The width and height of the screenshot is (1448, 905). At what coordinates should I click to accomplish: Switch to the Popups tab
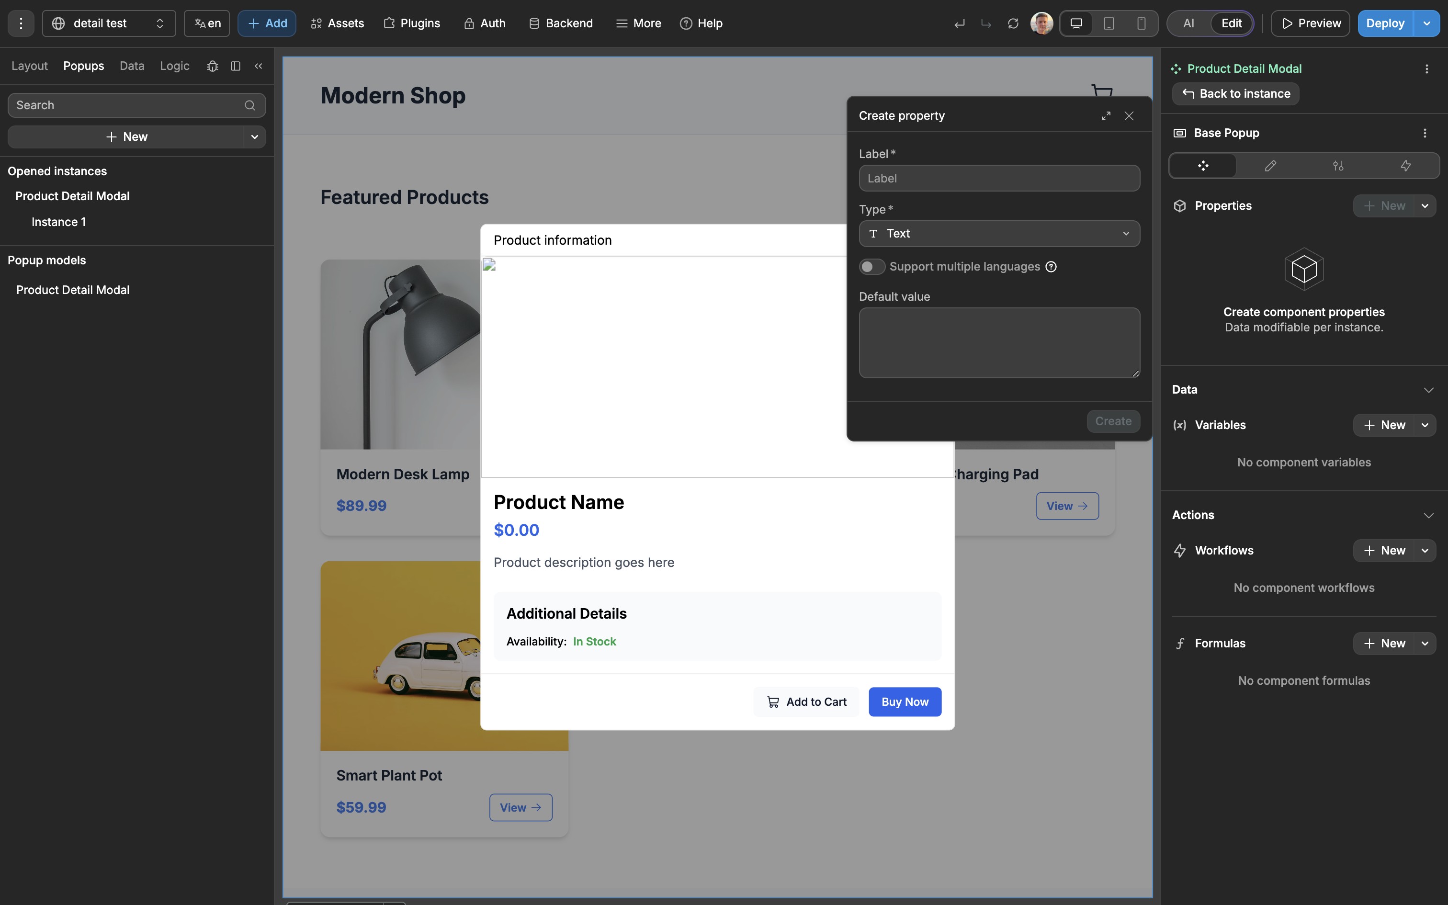[84, 66]
